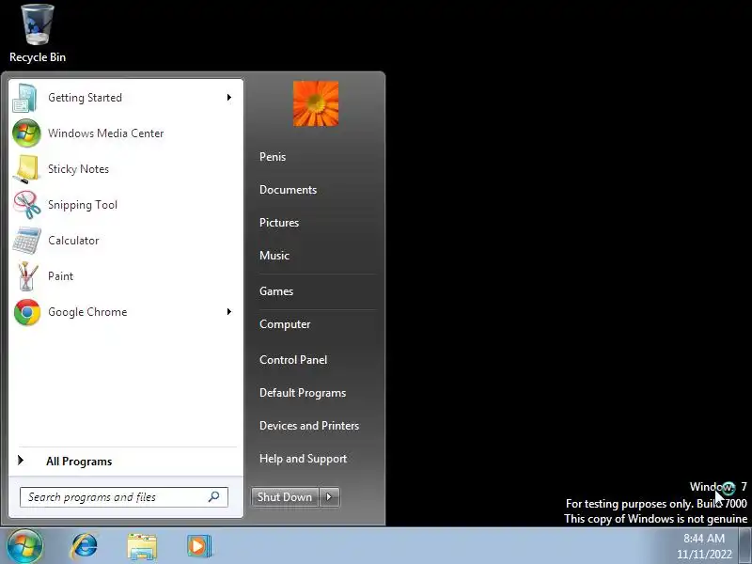Open Calculator using its icon
Viewport: 752px width, 564px height.
(27, 241)
